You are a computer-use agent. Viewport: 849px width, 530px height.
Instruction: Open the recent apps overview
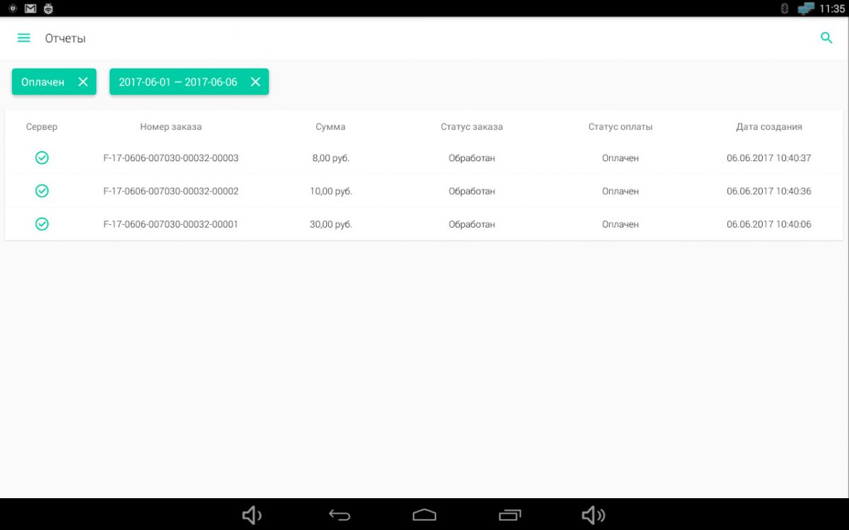tap(509, 515)
